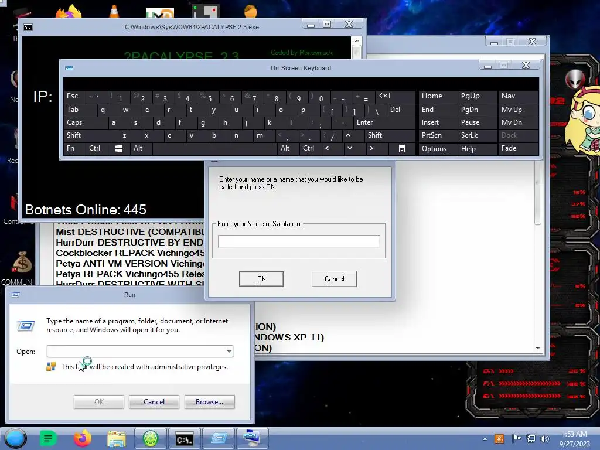
Task: Select 'Petya ANTI-VM VERSION' list row
Action: tap(129, 264)
